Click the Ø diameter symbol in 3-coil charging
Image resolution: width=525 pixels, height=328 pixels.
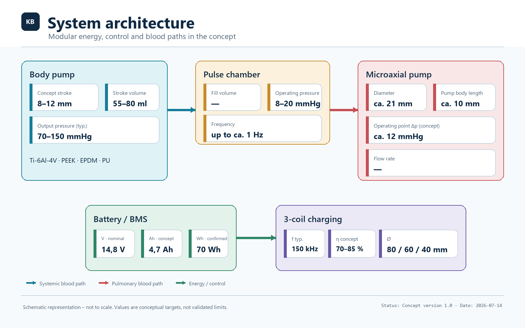point(389,239)
